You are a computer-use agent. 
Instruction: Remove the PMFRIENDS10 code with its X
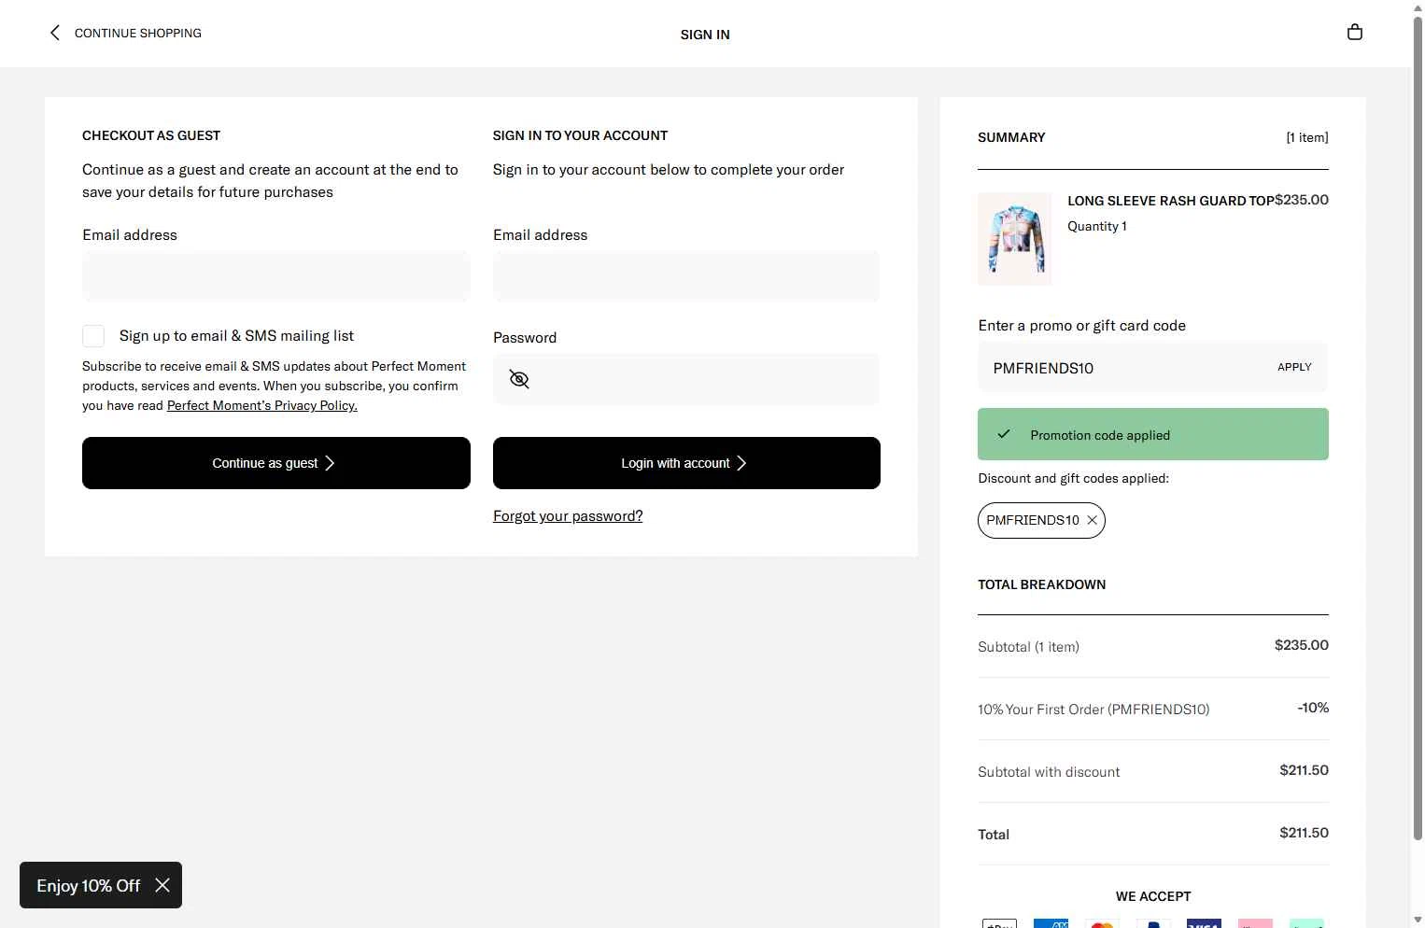1092,520
